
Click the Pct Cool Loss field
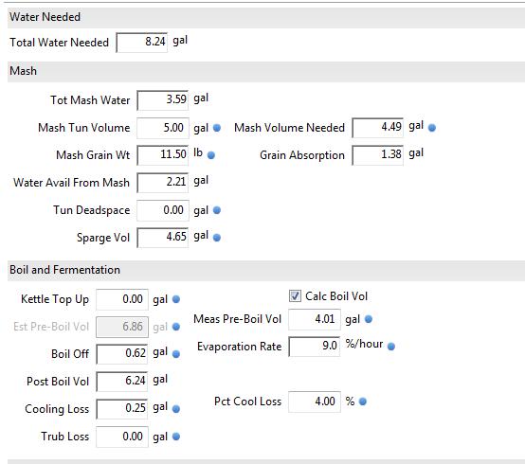tap(315, 402)
